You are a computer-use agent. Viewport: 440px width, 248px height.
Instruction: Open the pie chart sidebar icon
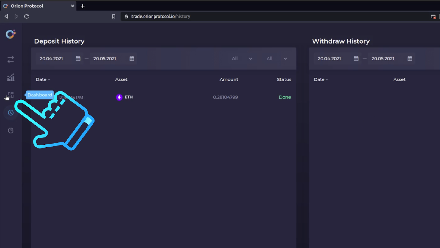pos(11,130)
